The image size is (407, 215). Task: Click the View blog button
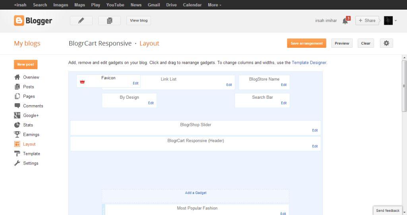pyautogui.click(x=139, y=21)
